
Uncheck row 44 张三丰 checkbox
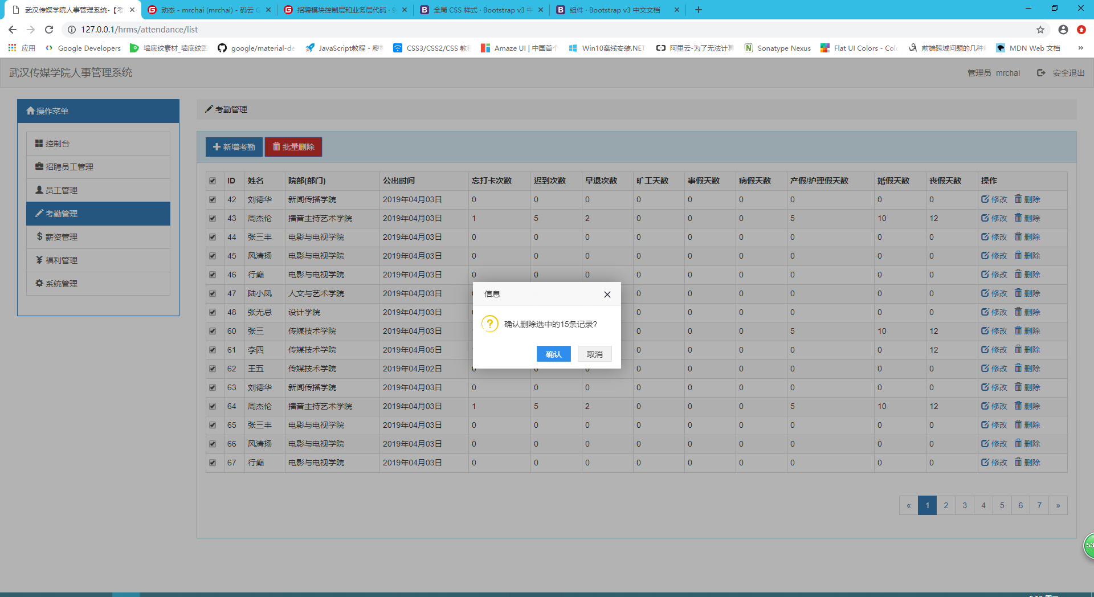tap(213, 237)
